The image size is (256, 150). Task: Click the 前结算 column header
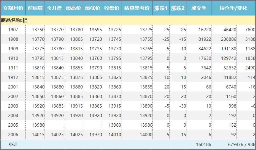(x=35, y=8)
